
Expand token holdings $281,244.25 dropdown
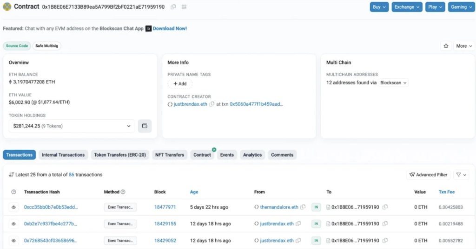pos(72,126)
